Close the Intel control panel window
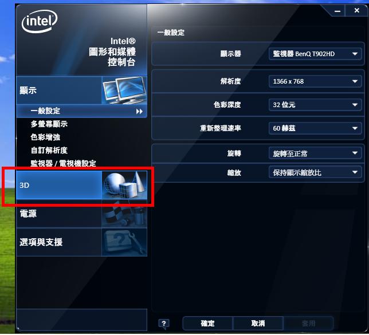Screen dimensions: 369x335 click(357, 10)
